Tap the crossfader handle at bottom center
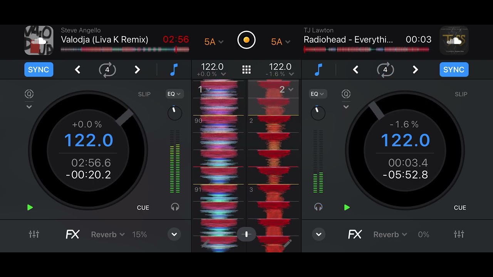493x277 pixels. point(246,234)
